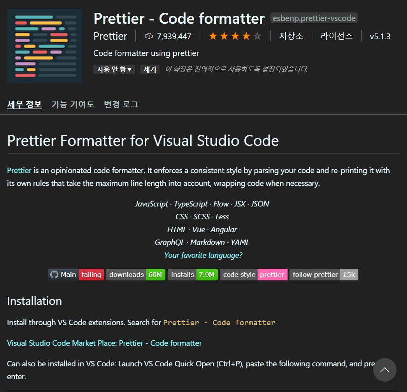This screenshot has height=392, width=407.
Task: Click the Prettier - Code formatter title
Action: [x=179, y=18]
